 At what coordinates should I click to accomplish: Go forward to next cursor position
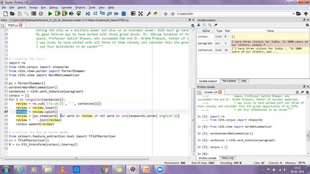click(x=172, y=14)
